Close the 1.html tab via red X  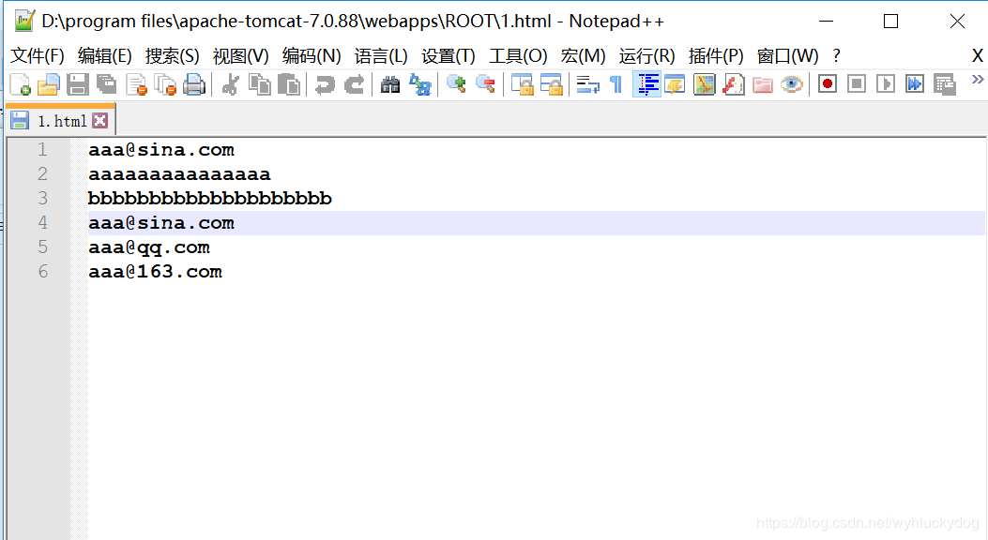[99, 121]
